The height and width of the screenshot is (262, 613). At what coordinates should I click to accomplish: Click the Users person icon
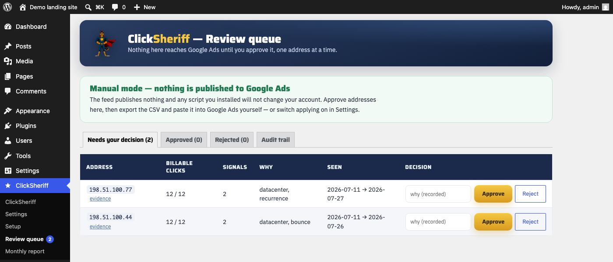pyautogui.click(x=8, y=141)
